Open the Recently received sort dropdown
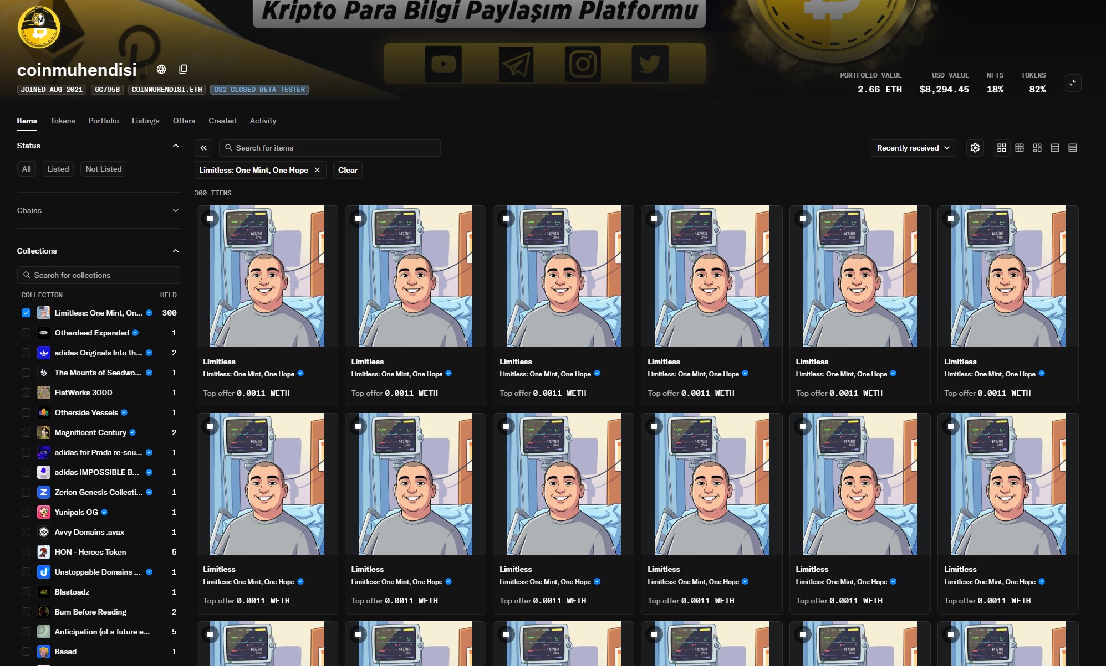1106x666 pixels. (913, 148)
